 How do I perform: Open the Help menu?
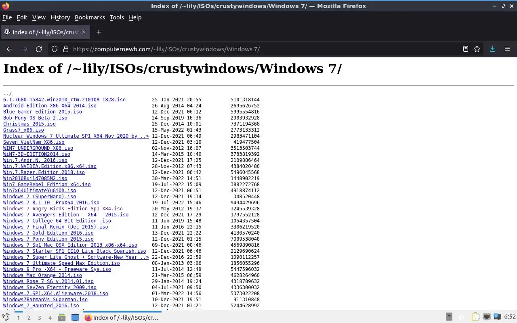coord(135,17)
